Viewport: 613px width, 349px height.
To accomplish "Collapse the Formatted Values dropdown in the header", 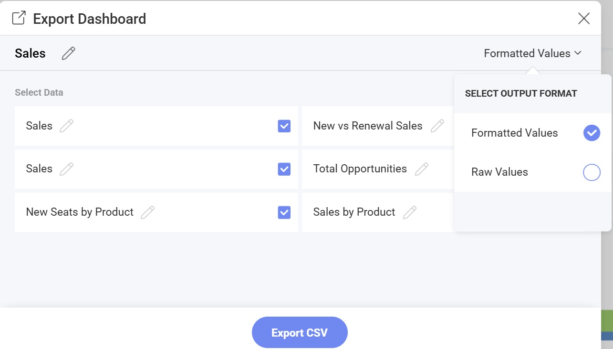I will tap(532, 53).
